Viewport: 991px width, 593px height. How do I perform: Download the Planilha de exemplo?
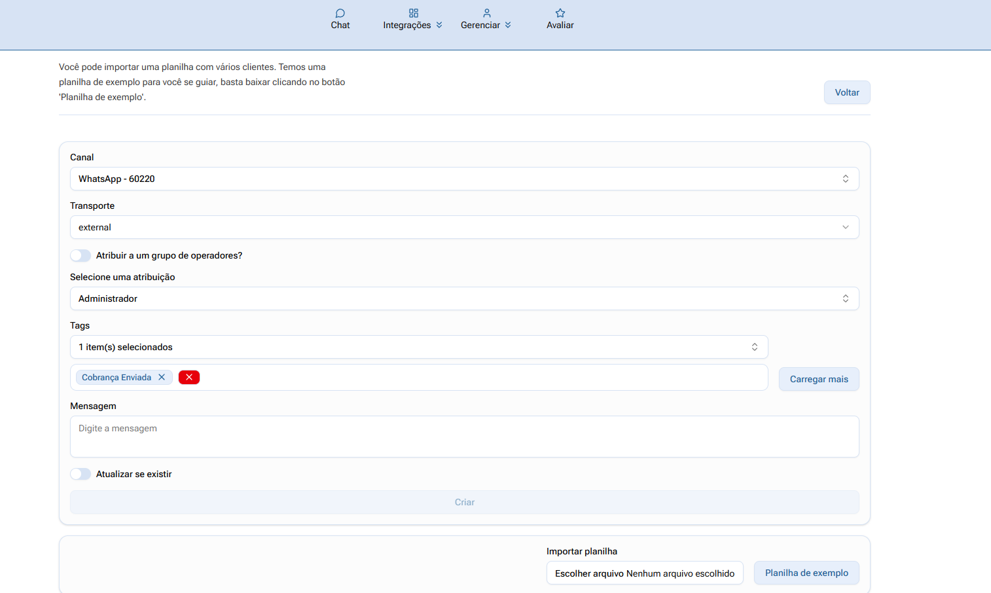click(806, 573)
